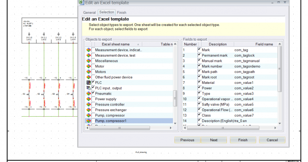
Task: Click the Safty valve (MPa) description
Action: click(216, 105)
